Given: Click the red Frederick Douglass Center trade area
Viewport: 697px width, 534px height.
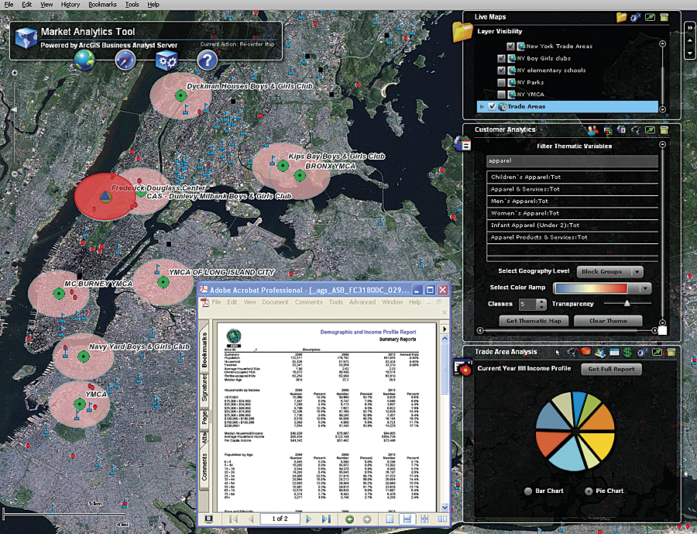Looking at the screenshot, I should coord(104,196).
